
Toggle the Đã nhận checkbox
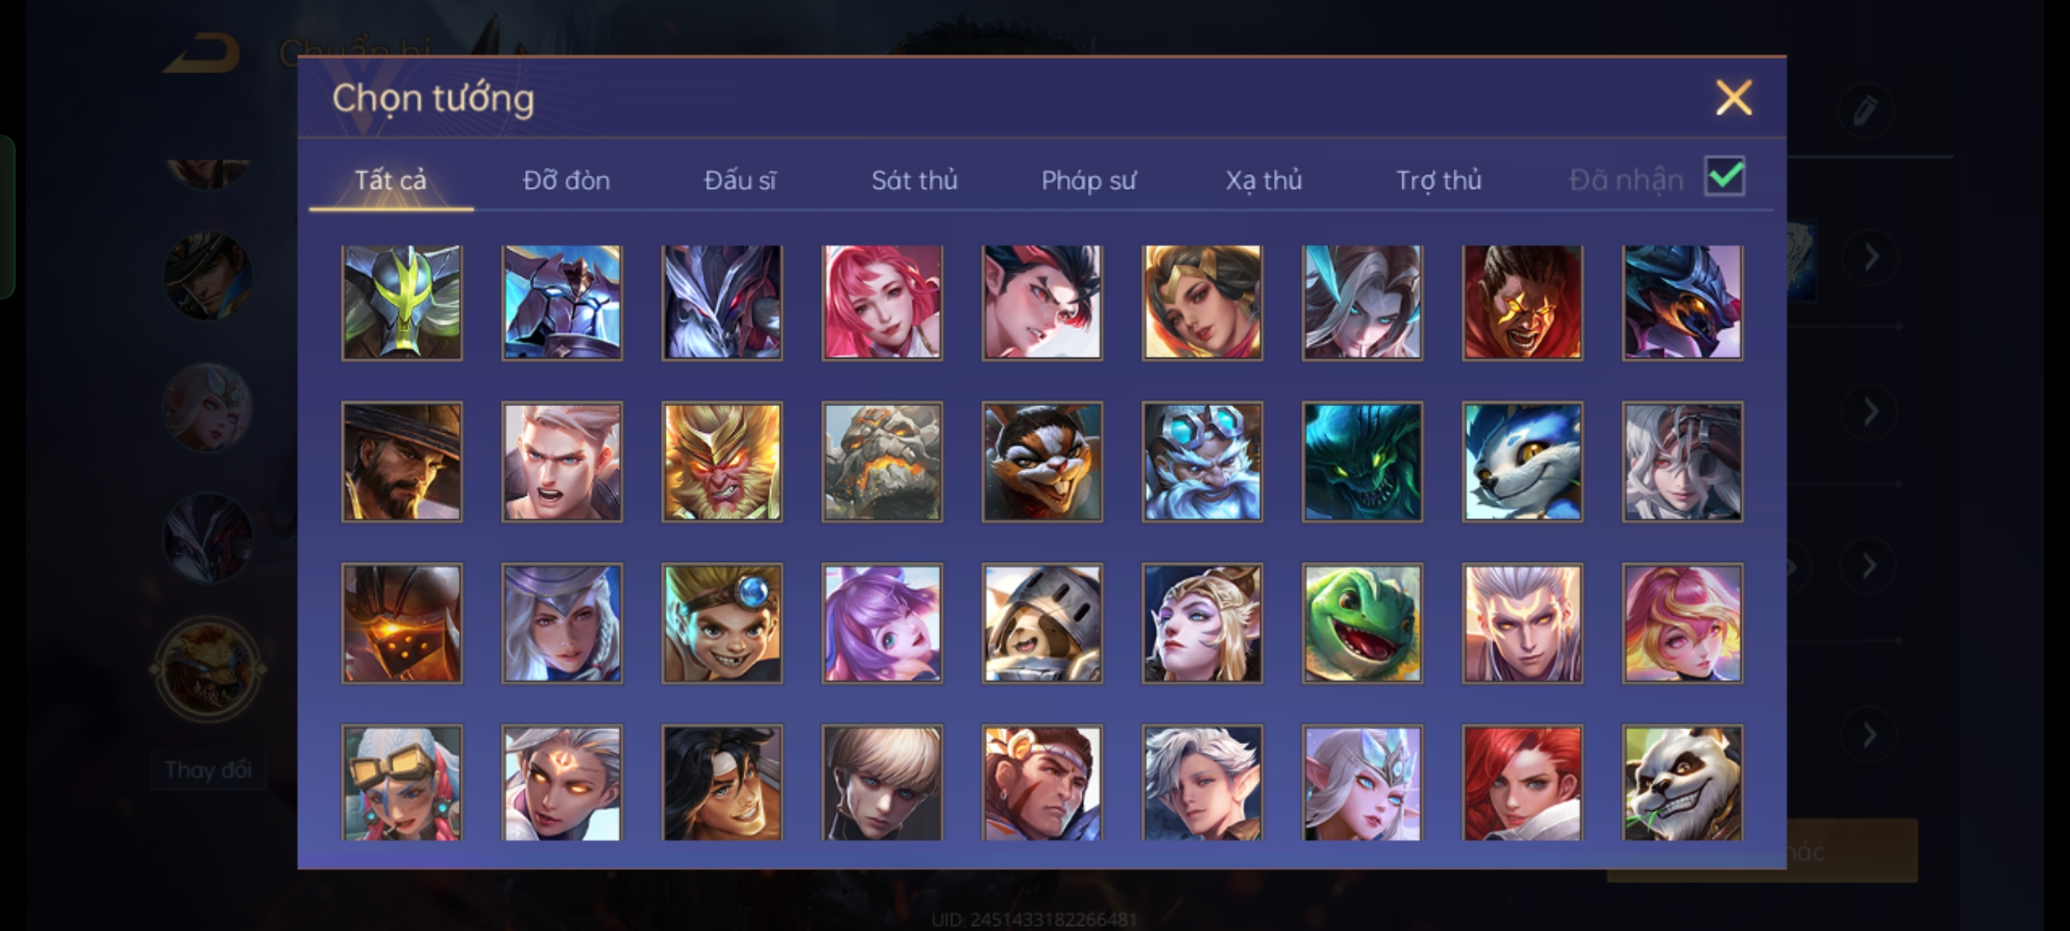(x=1724, y=177)
